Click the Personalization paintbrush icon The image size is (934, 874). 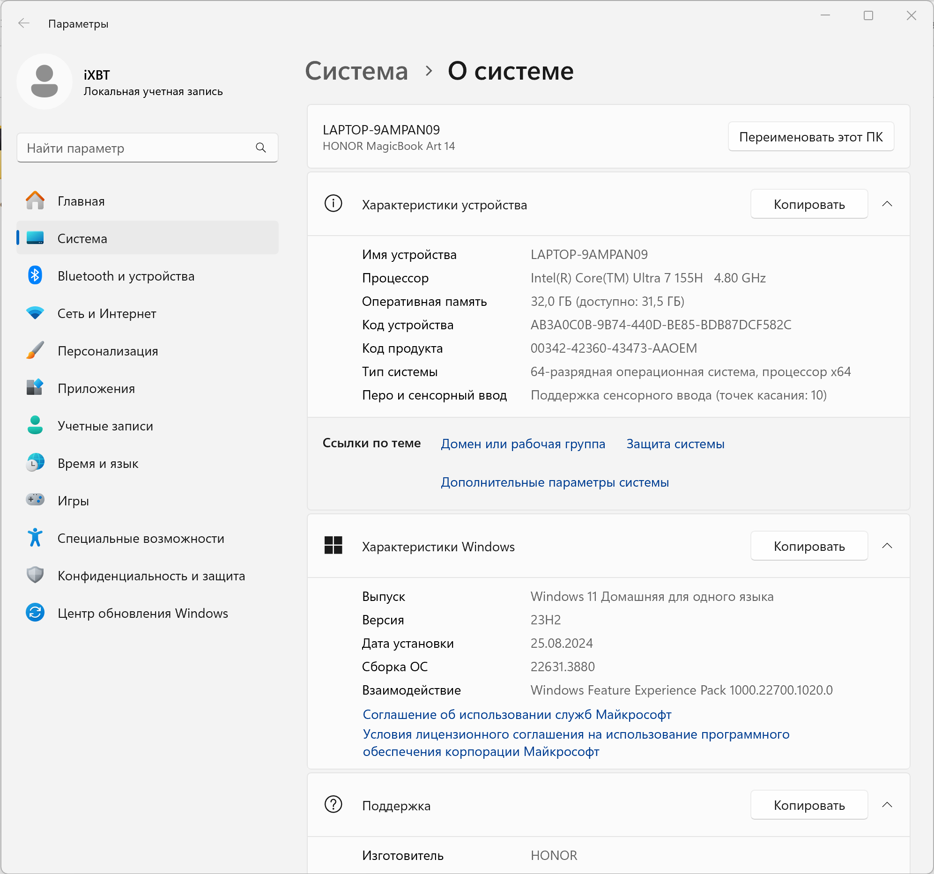pyautogui.click(x=35, y=350)
